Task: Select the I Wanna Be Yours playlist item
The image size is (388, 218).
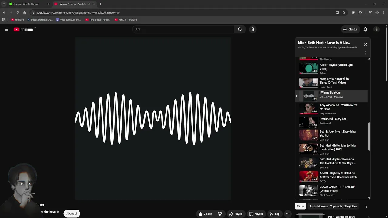Action: point(331,96)
